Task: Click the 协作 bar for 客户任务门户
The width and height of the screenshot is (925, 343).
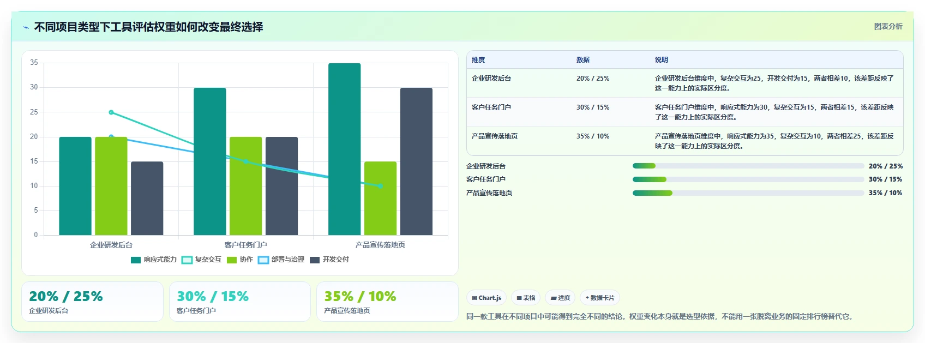Action: [x=246, y=186]
